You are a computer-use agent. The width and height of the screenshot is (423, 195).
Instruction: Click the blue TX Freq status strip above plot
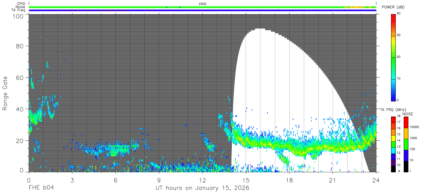click(203, 10)
